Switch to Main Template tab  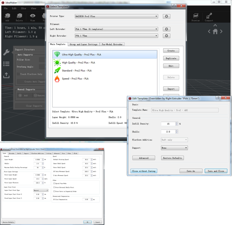coord(58,44)
